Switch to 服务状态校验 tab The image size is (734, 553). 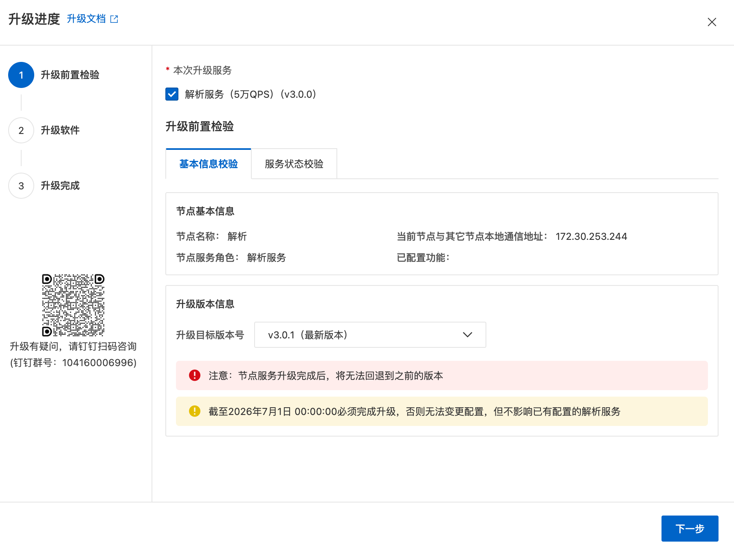294,164
